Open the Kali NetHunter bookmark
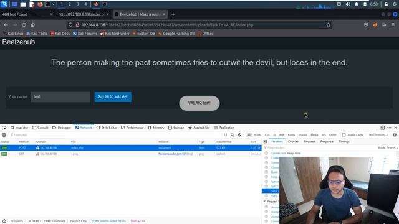The height and width of the screenshot is (224, 399). pos(115,34)
